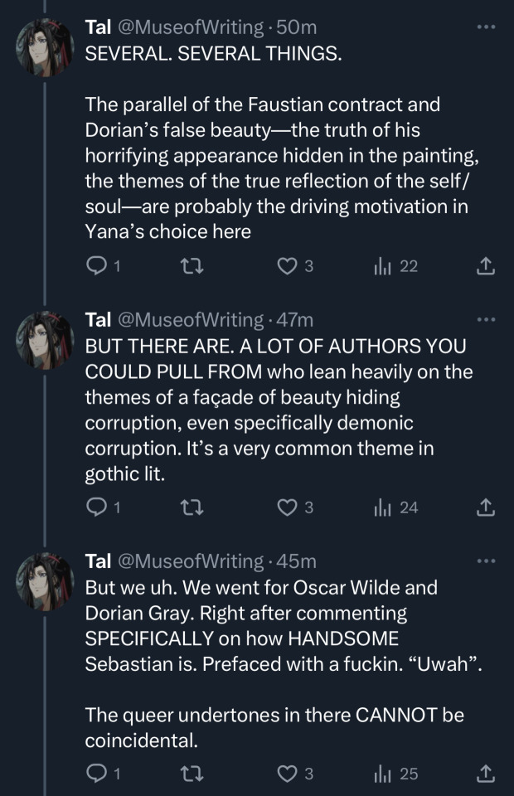Share the Faustian contract tweet
Screen dimensions: 514x796
487,266
